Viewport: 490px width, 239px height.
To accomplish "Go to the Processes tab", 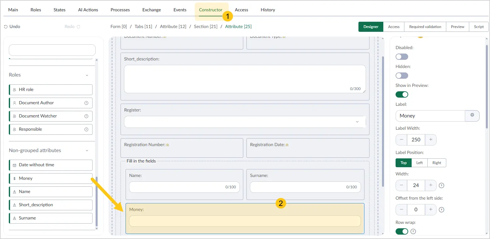I will coord(120,10).
